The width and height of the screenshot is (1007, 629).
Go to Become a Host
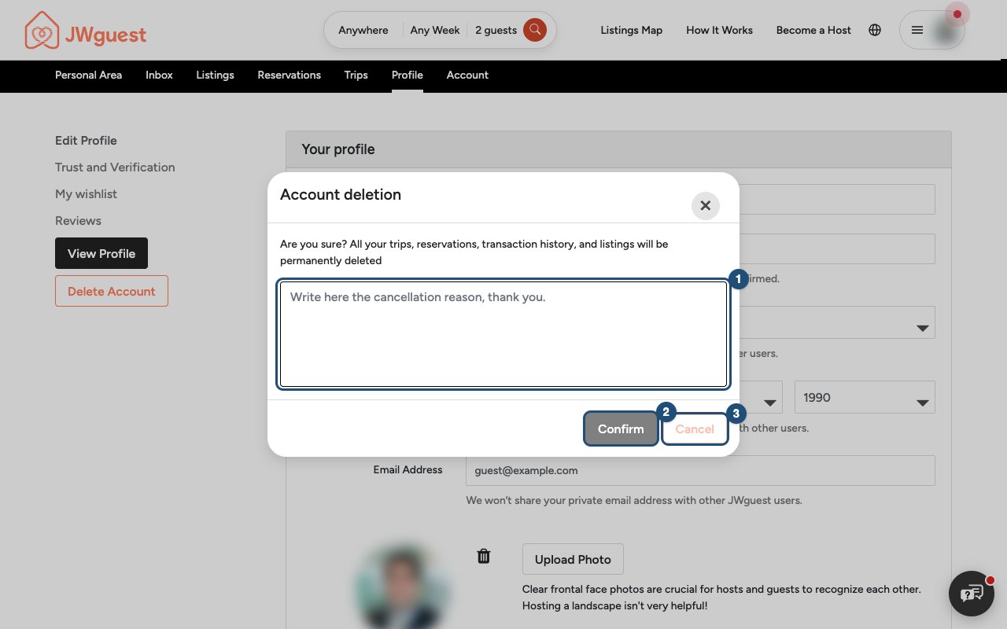coord(813,30)
